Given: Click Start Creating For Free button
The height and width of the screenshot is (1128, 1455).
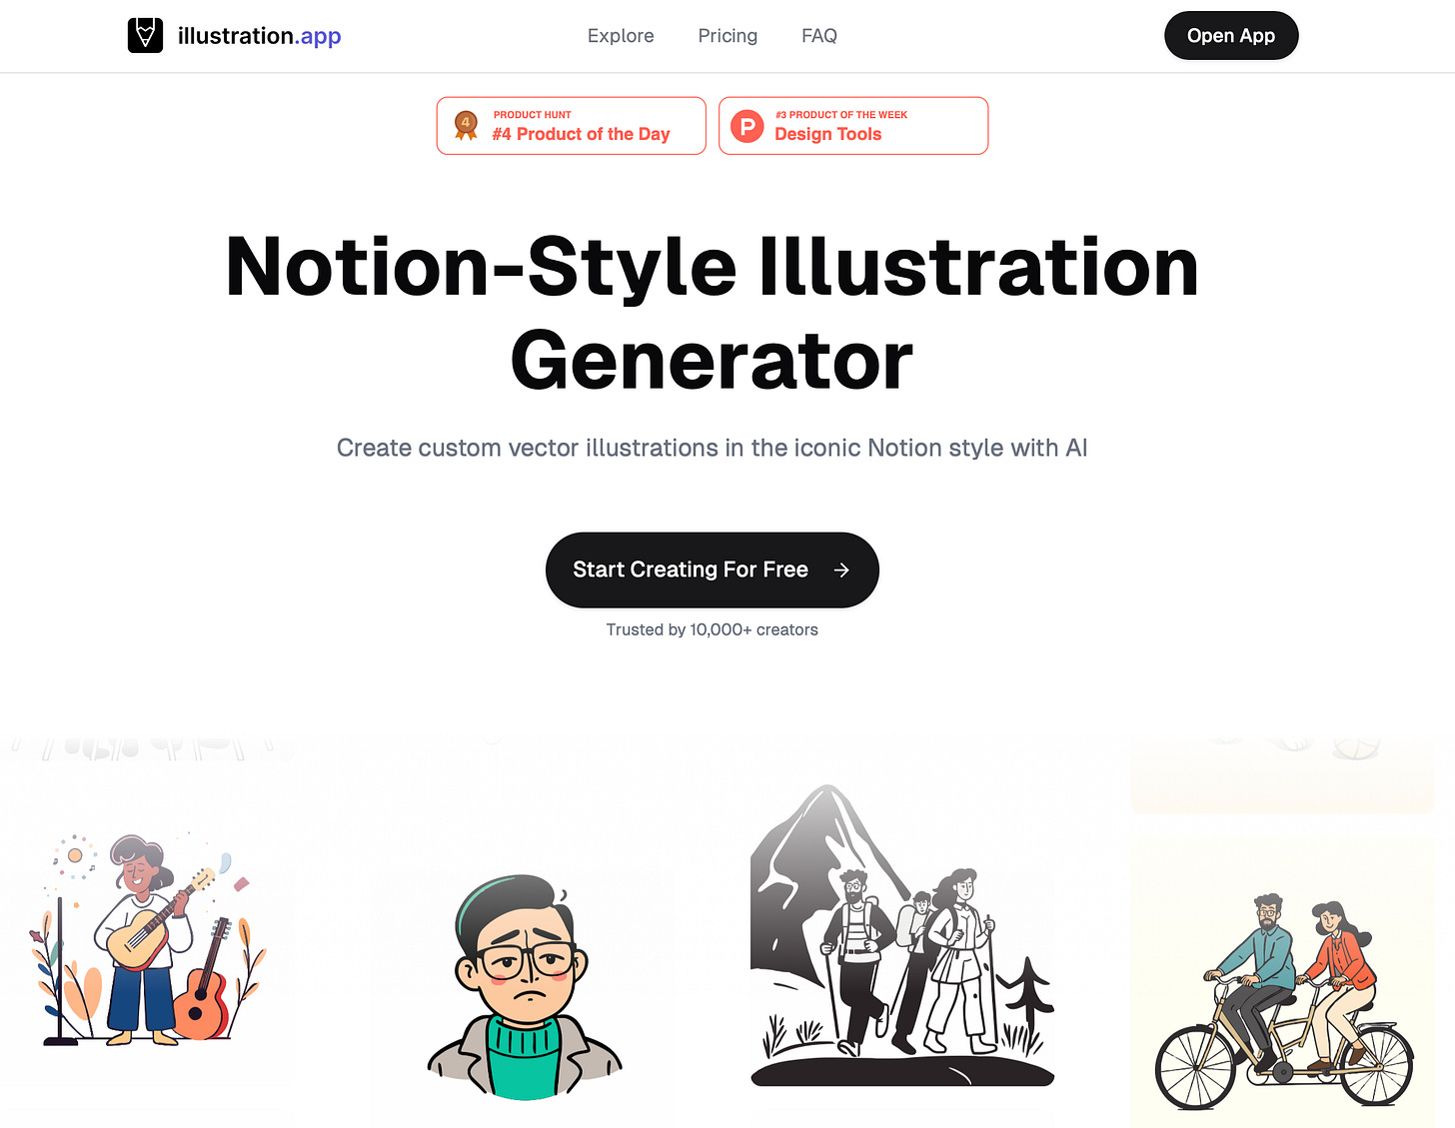Looking at the screenshot, I should click(713, 569).
